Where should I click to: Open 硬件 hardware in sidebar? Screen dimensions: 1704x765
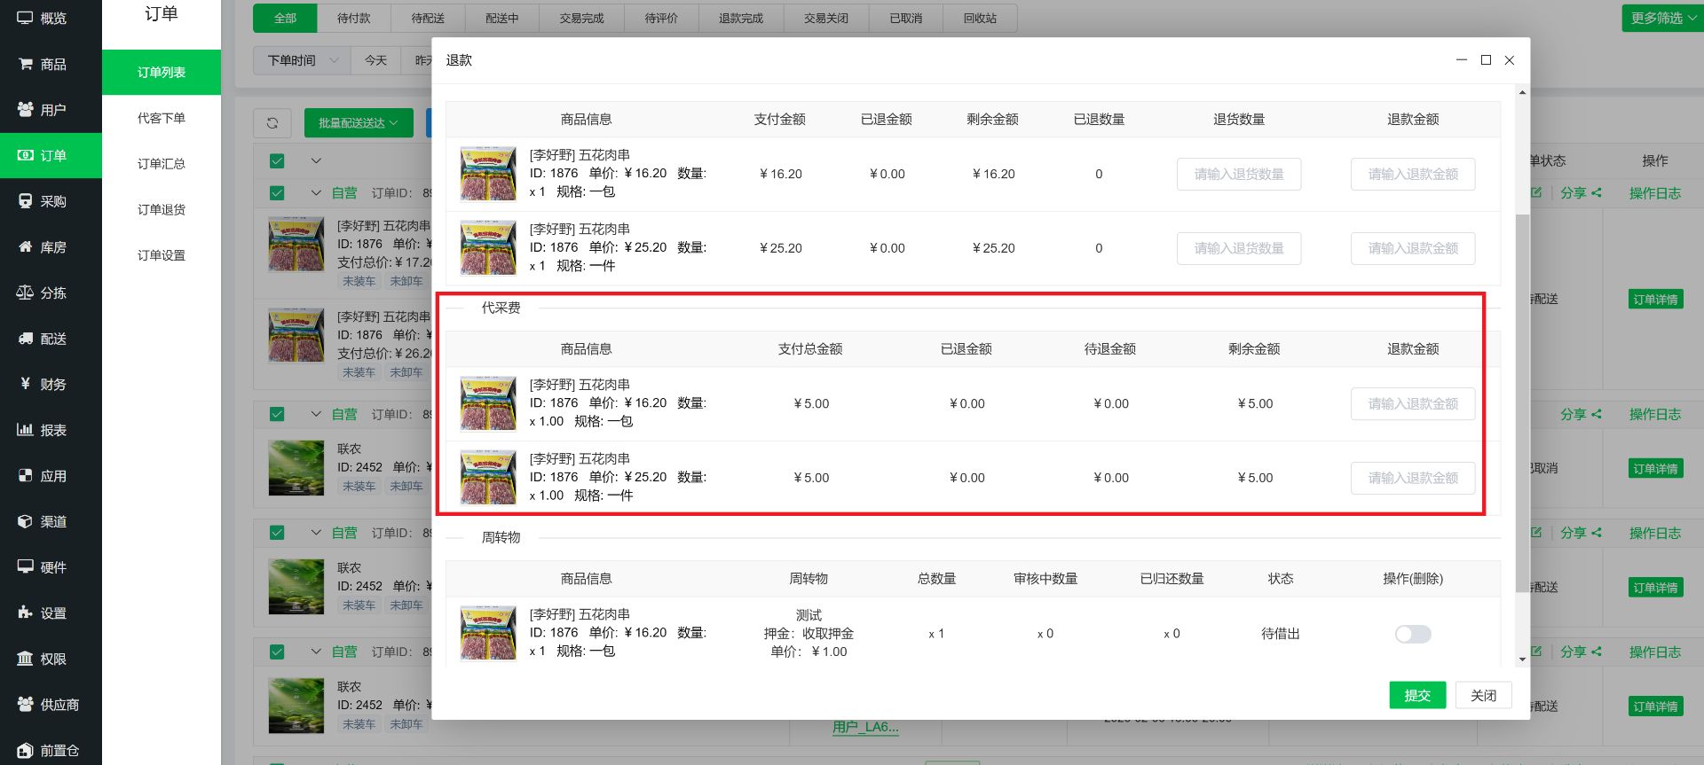[x=51, y=567]
